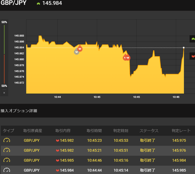Close the sentiment bar with X
Screen dimensions: 195x174
pos(4,93)
